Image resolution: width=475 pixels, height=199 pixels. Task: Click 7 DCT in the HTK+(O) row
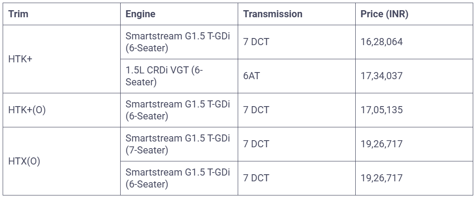(x=256, y=110)
